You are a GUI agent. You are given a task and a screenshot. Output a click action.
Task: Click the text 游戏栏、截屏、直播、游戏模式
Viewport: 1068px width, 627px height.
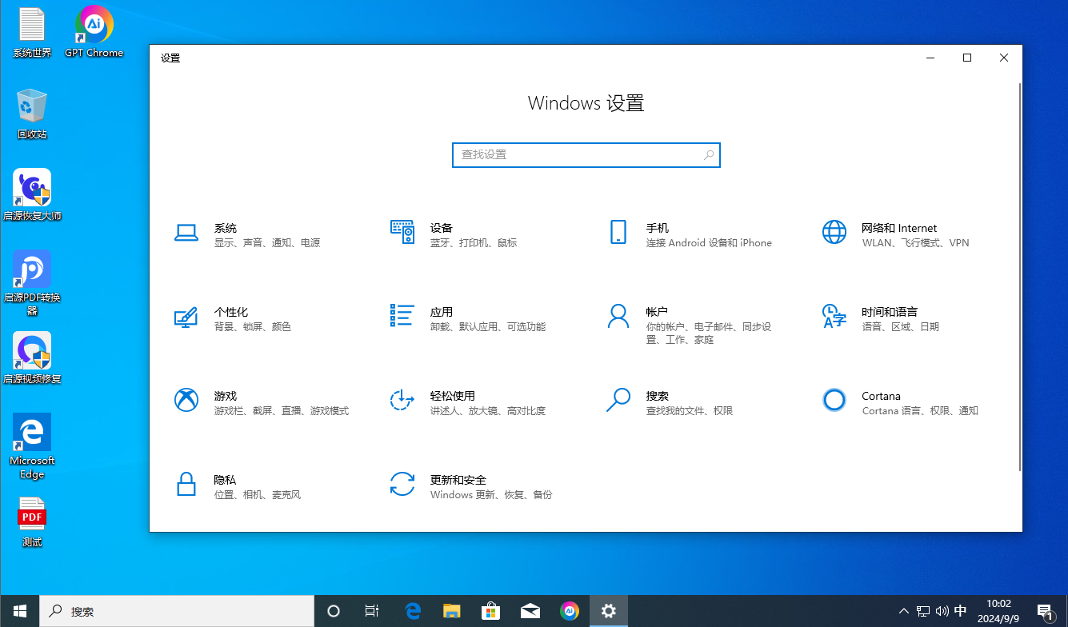[282, 411]
